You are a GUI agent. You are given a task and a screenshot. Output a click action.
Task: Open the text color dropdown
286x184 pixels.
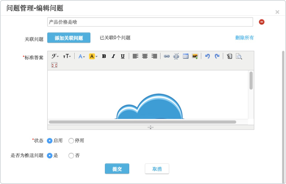pyautogui.click(x=82, y=56)
